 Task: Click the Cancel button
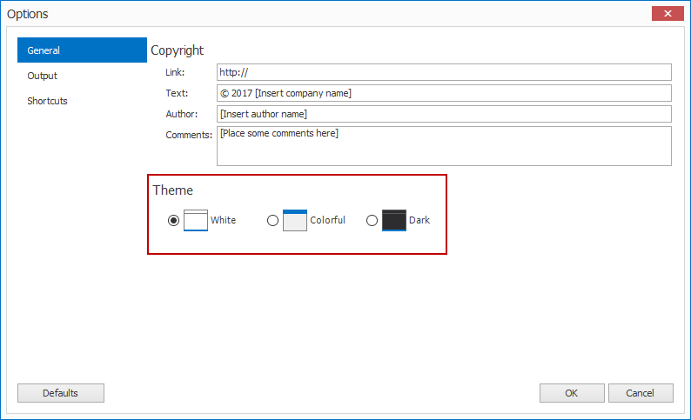coord(641,393)
